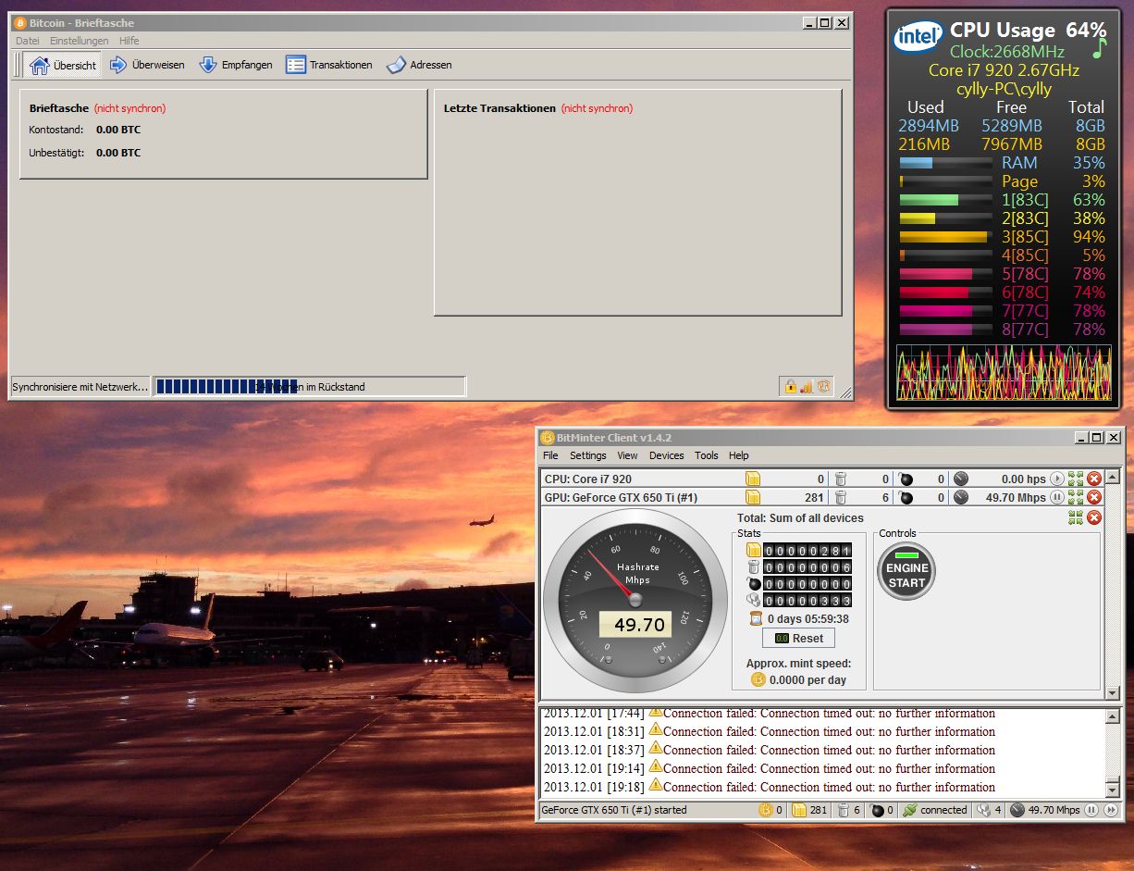Pause all devices from the status bar
Viewport: 1134px width, 871px height.
1091,810
